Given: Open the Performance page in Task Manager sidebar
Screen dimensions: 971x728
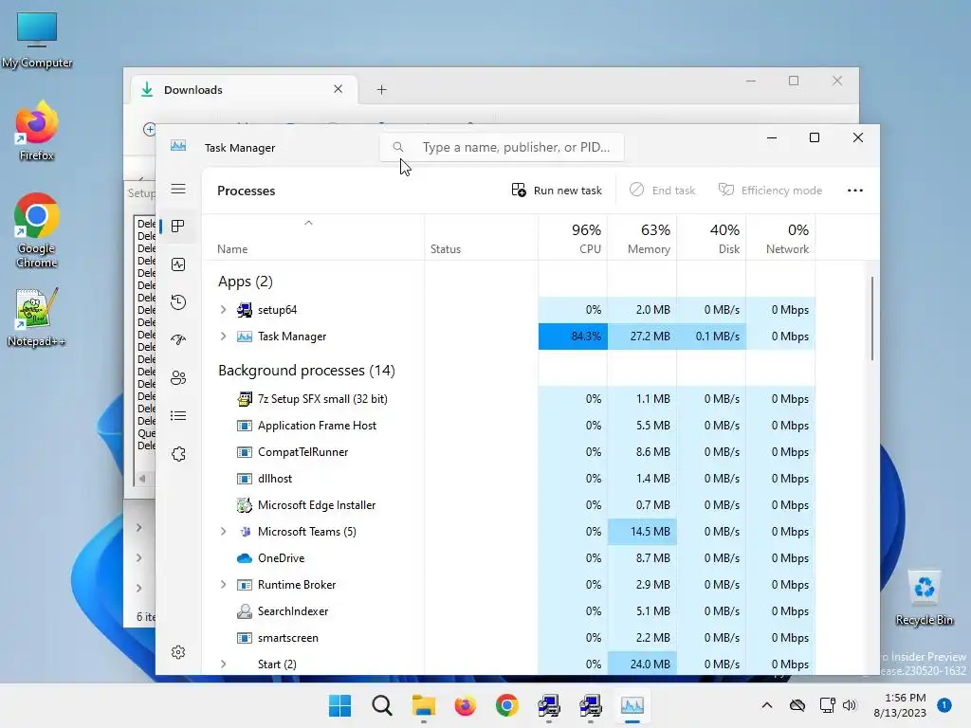Looking at the screenshot, I should (x=178, y=265).
